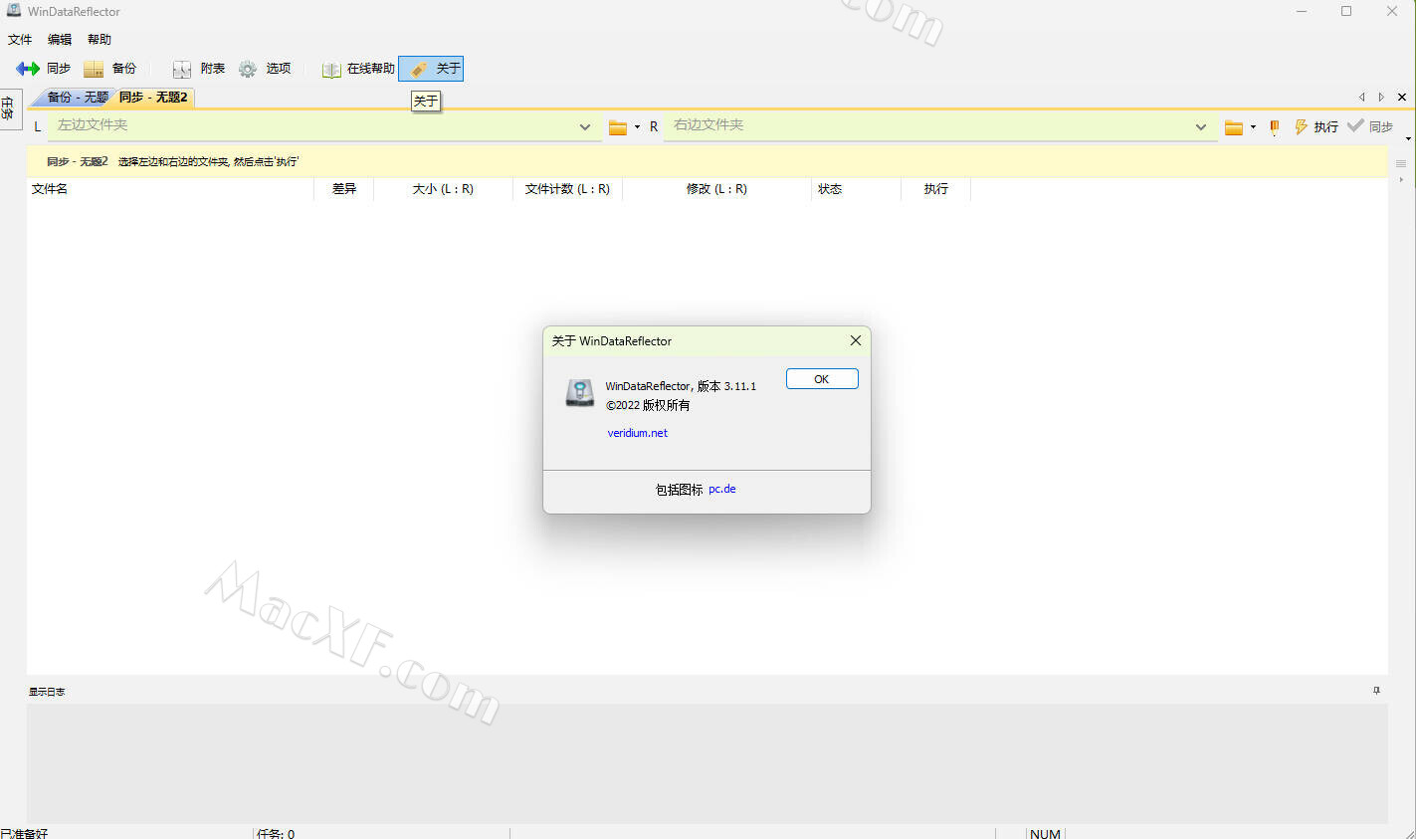Open the veridium.net link

(638, 433)
